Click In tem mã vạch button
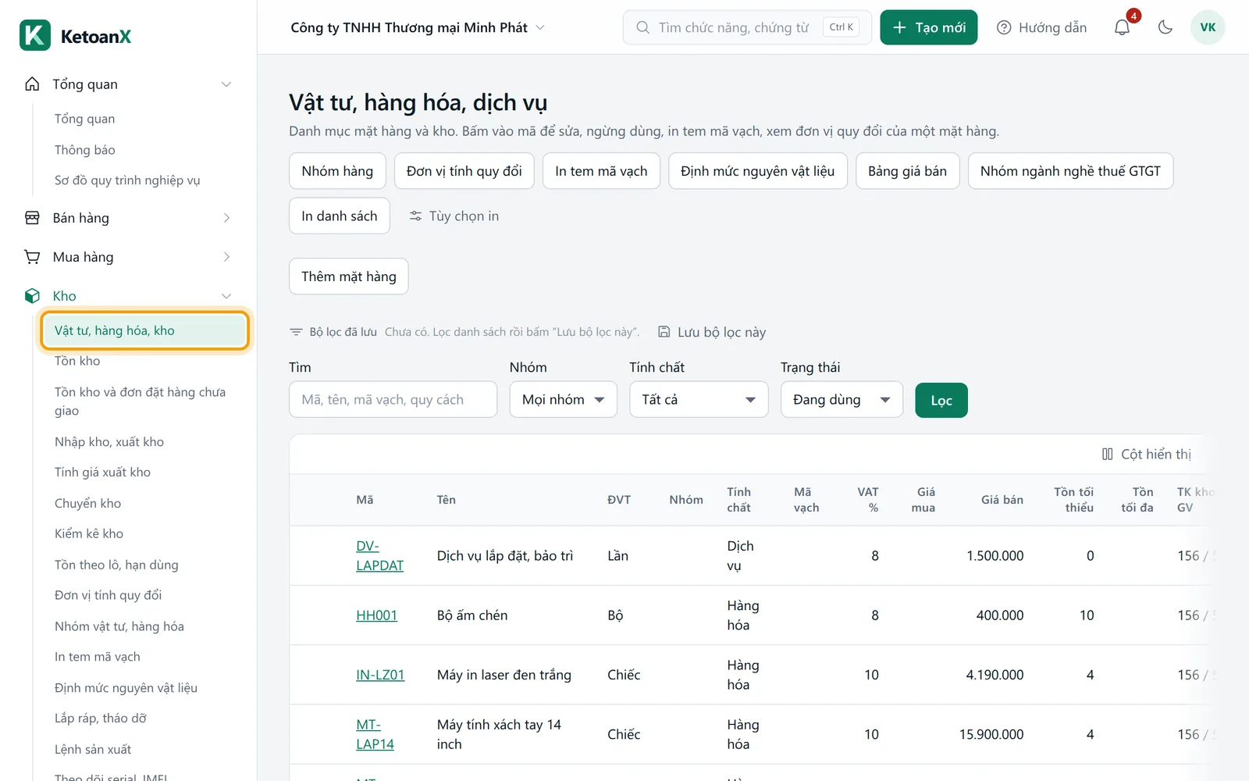 pos(601,171)
